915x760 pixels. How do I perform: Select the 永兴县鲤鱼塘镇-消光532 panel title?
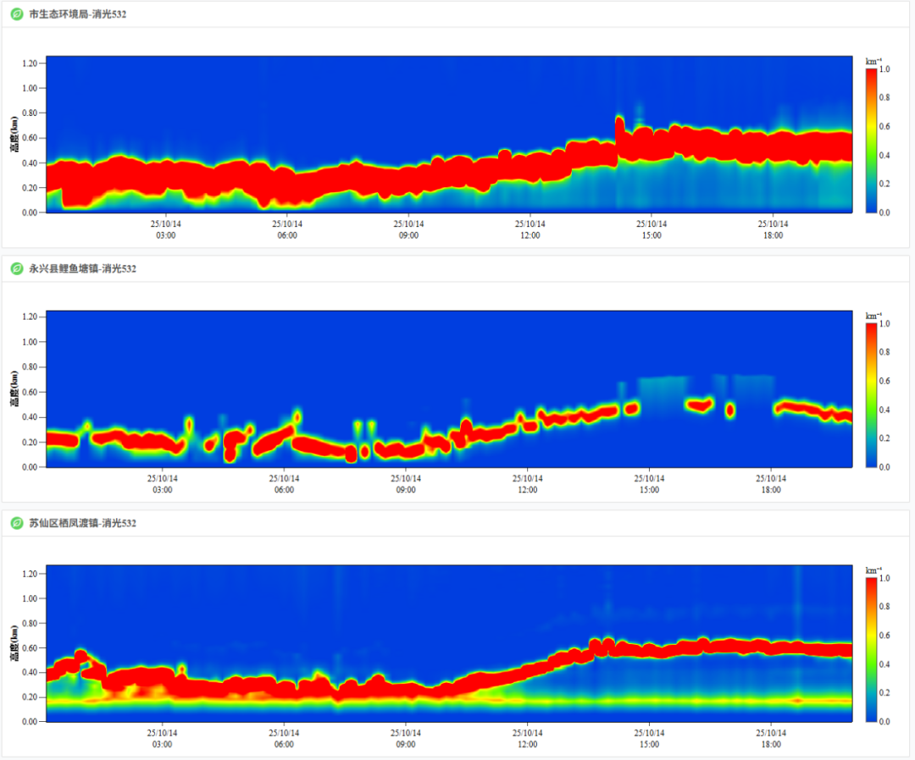pyautogui.click(x=82, y=268)
